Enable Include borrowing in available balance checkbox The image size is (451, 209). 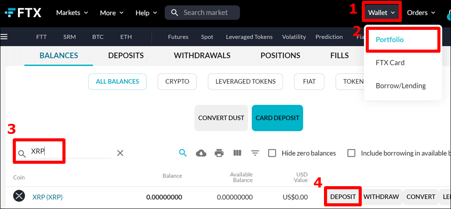(x=351, y=153)
